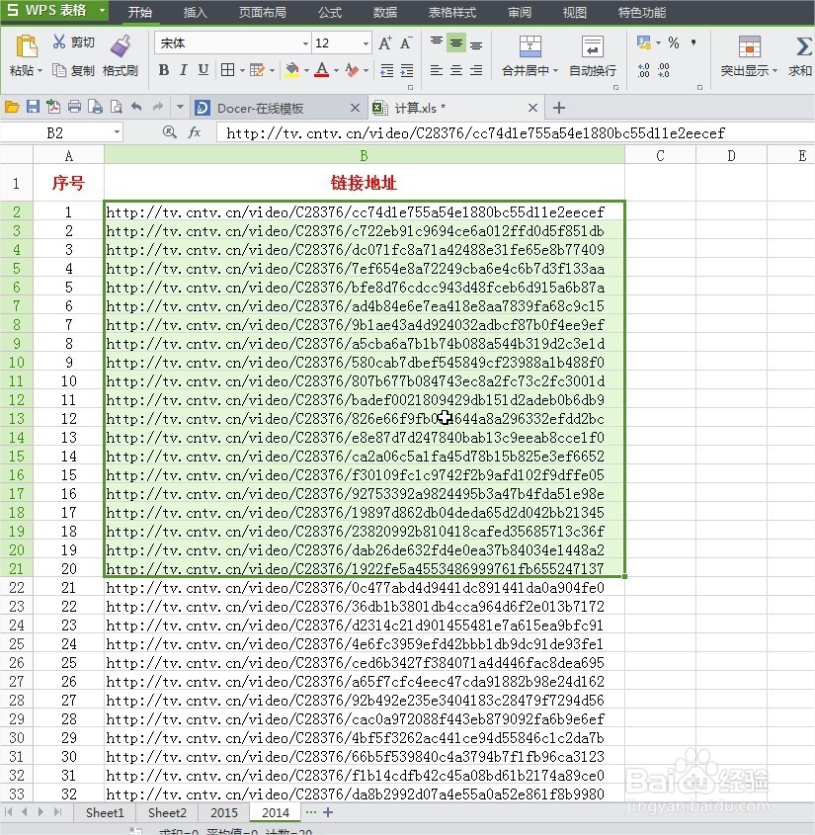Click the table style pencil icon
815x835 pixels.
coord(257,70)
